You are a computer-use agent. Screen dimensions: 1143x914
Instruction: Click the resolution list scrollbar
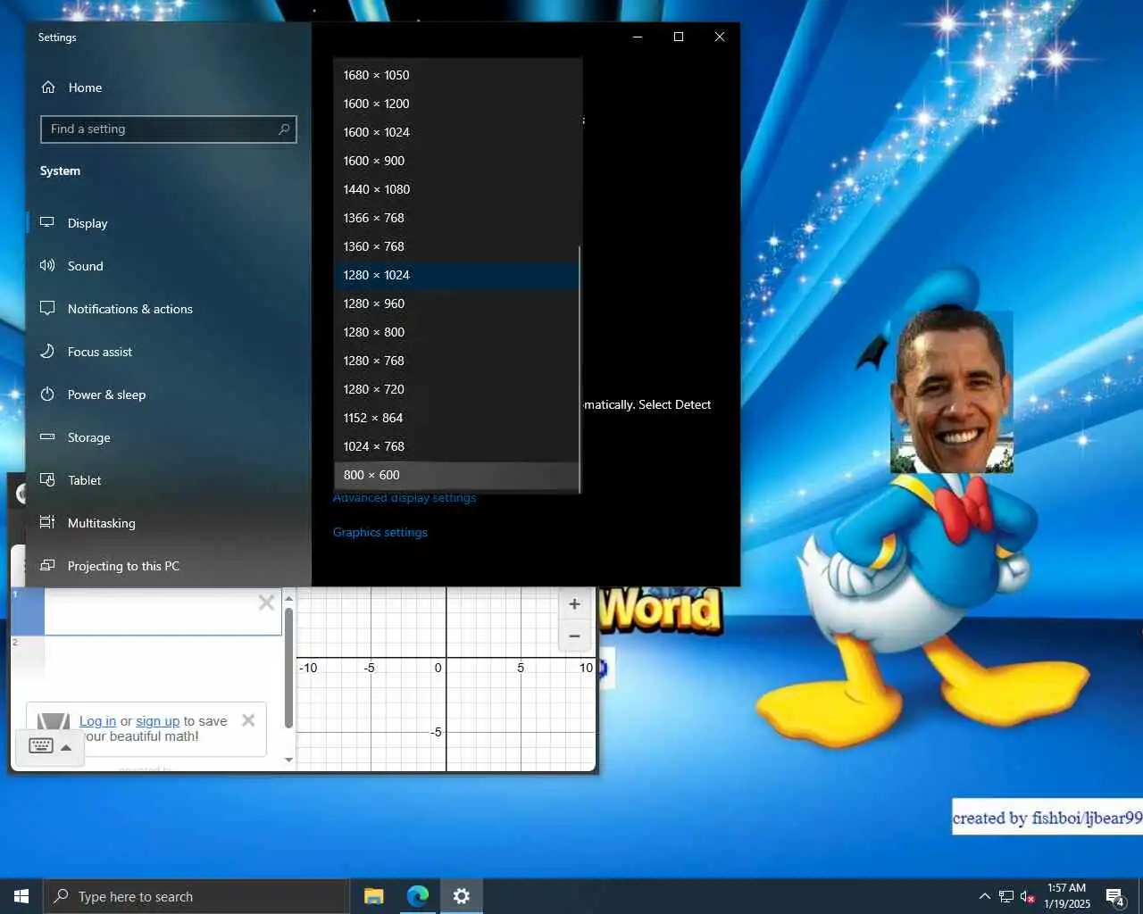pos(580,368)
